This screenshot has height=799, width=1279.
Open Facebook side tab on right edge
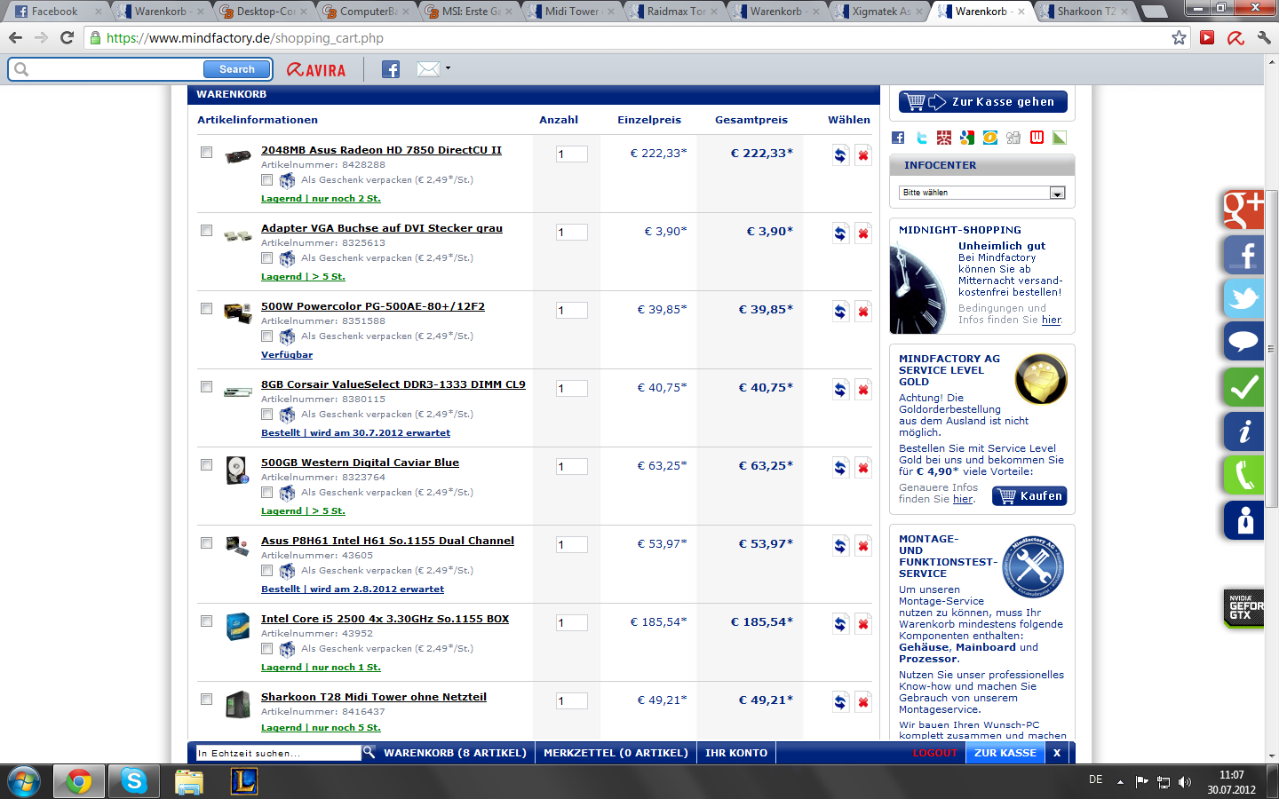click(x=1243, y=255)
